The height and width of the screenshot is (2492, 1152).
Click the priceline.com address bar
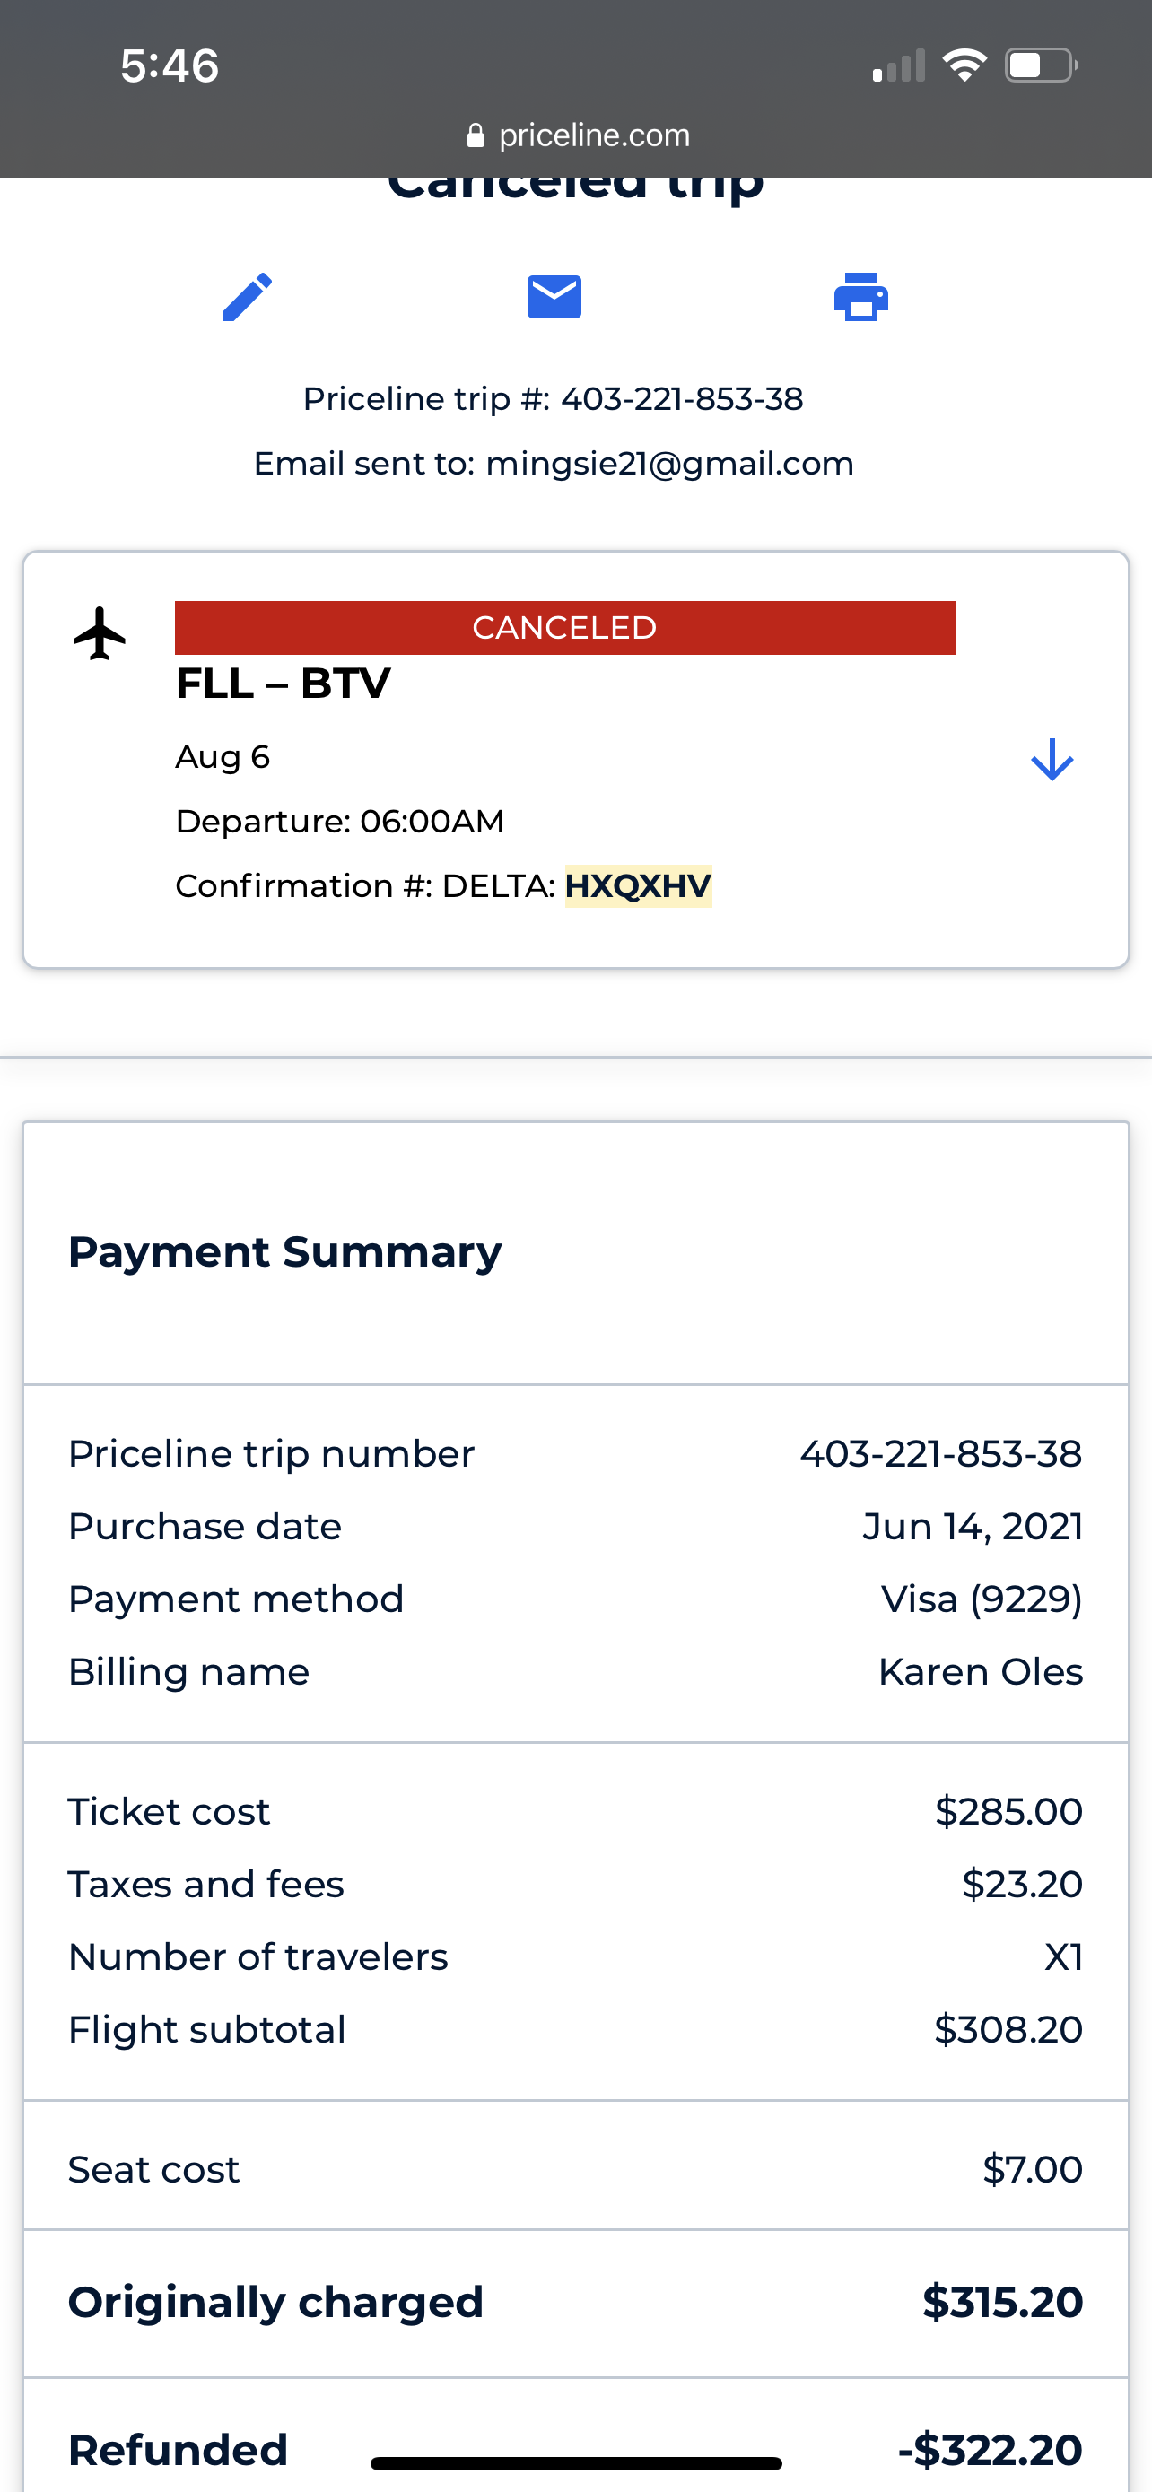tap(593, 135)
